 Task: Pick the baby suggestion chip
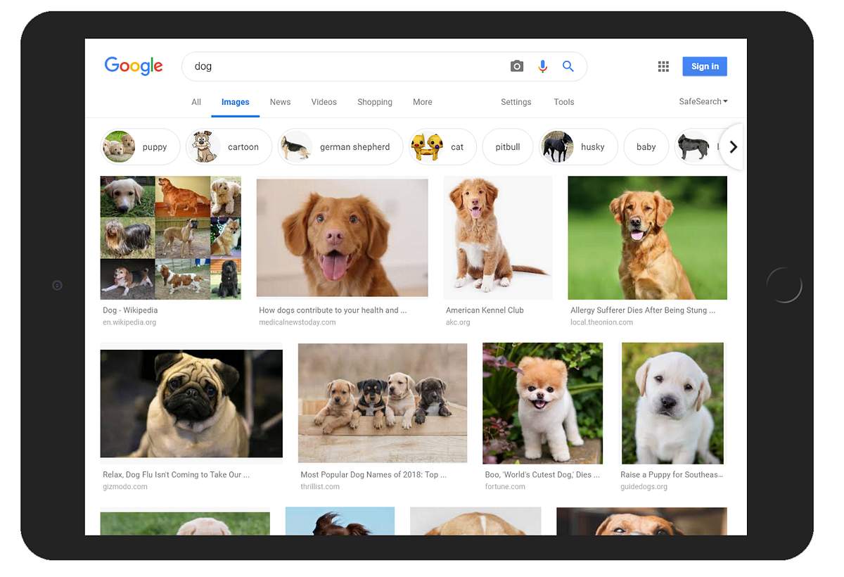(646, 146)
